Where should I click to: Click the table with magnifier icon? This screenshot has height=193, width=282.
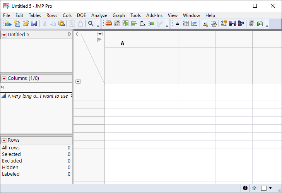(x=214, y=24)
